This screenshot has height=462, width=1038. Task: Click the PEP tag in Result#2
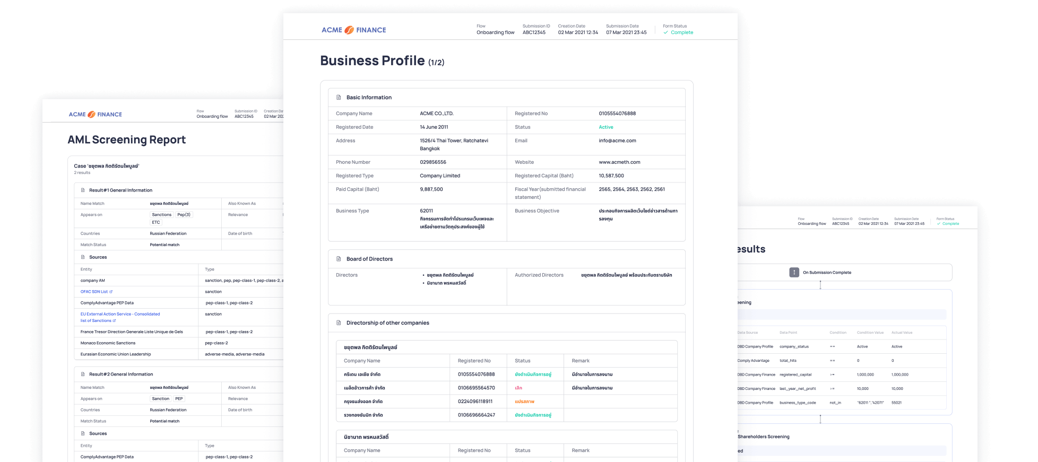pos(179,399)
